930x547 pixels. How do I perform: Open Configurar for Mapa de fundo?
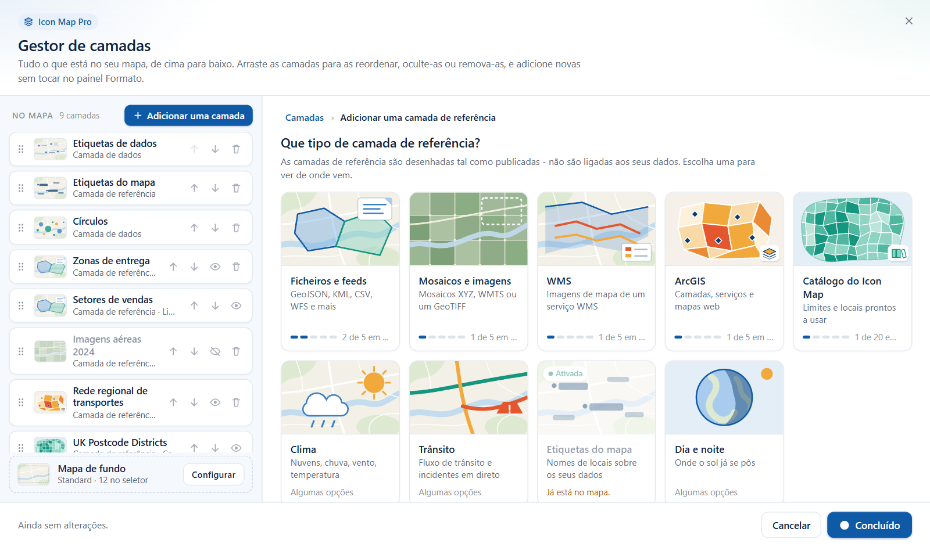(213, 475)
